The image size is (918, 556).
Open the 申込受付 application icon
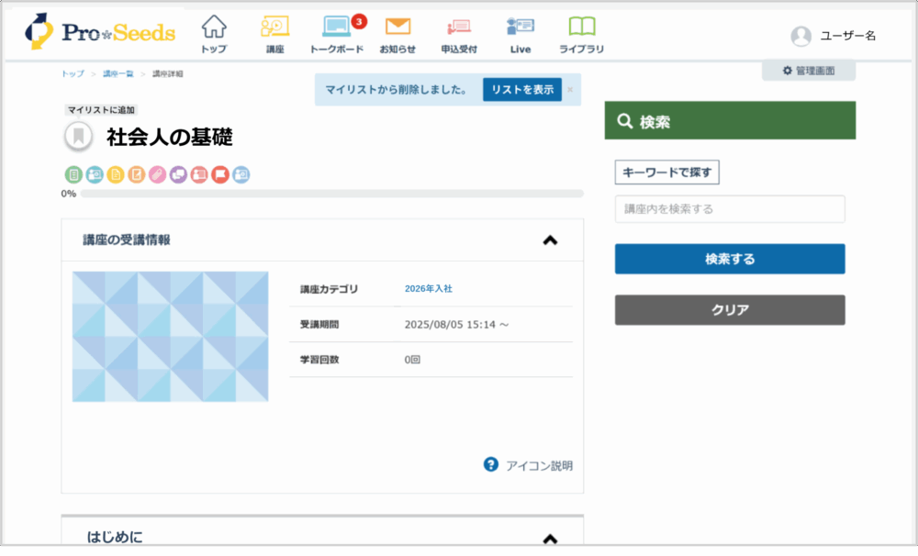(x=459, y=34)
